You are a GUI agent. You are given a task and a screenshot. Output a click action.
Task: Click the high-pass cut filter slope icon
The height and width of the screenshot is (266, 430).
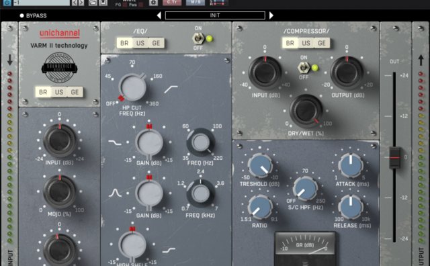click(171, 89)
